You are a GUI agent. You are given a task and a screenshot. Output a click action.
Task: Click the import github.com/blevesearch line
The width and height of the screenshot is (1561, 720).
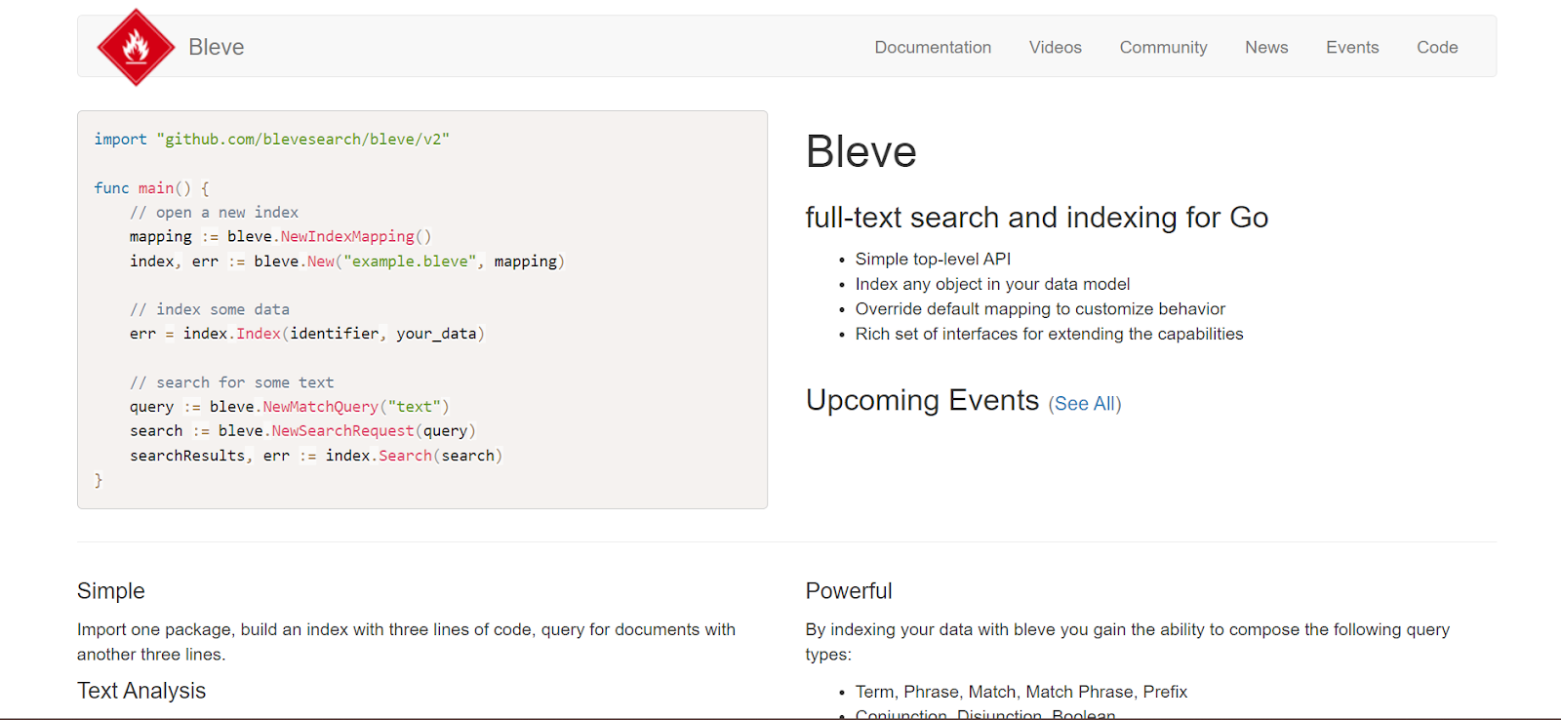tap(272, 140)
